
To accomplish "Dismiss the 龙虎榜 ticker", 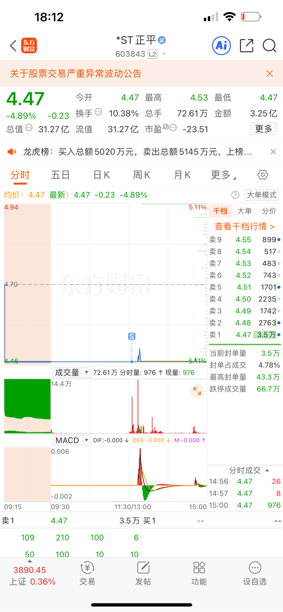I will pos(273,152).
